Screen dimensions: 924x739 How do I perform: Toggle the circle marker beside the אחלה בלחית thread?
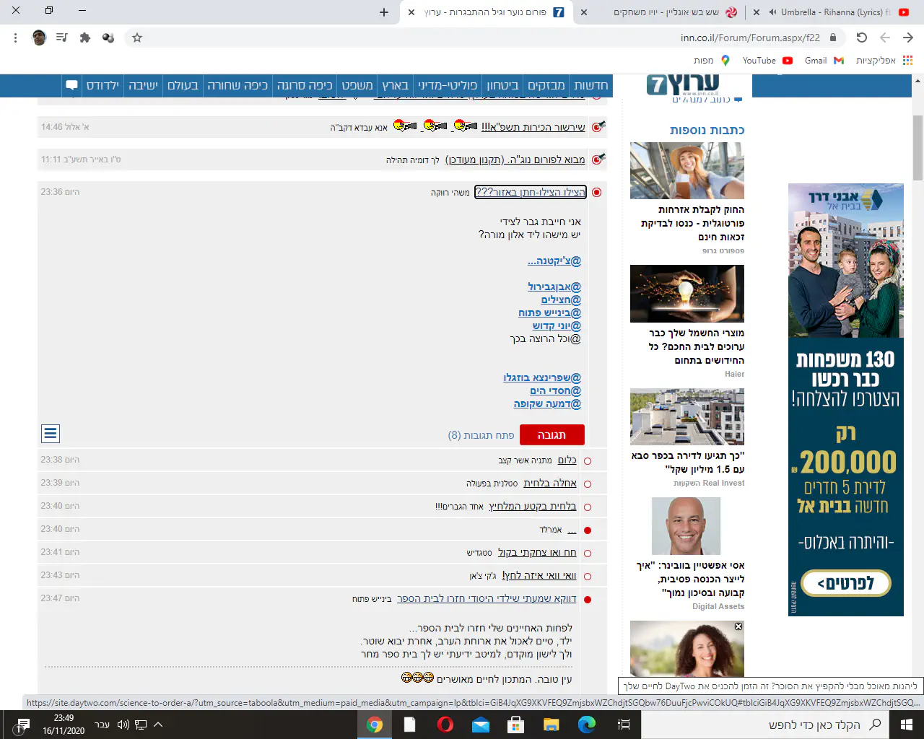click(587, 484)
